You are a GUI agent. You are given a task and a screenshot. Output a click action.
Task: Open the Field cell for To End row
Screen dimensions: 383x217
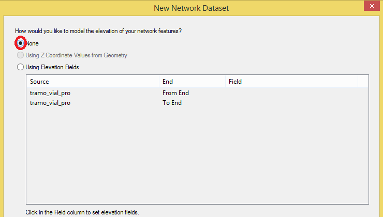(291, 103)
